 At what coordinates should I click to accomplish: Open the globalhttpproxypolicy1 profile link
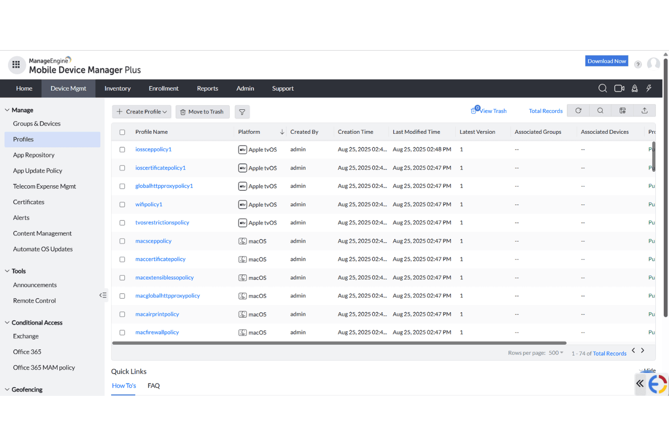[x=164, y=186]
